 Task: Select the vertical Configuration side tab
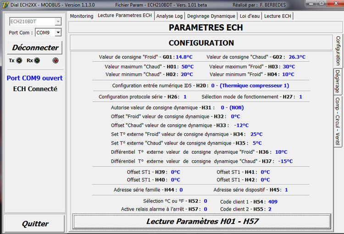tap(338, 51)
